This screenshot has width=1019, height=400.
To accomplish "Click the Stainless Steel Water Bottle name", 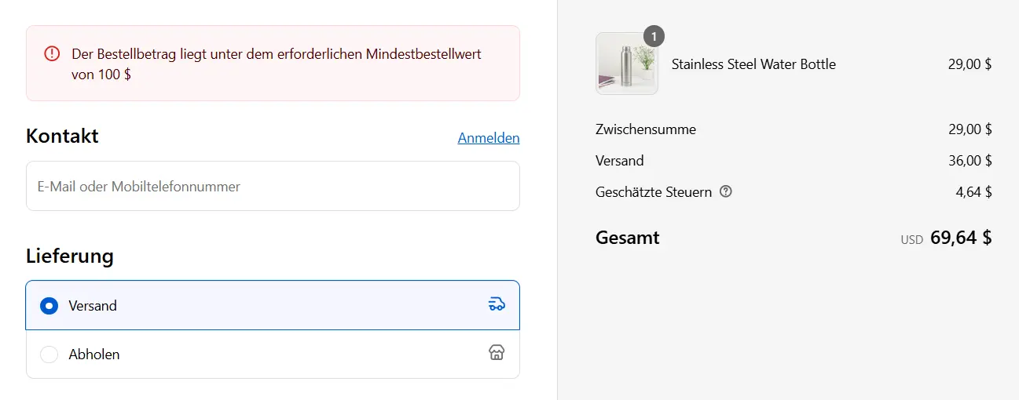I will coord(753,64).
